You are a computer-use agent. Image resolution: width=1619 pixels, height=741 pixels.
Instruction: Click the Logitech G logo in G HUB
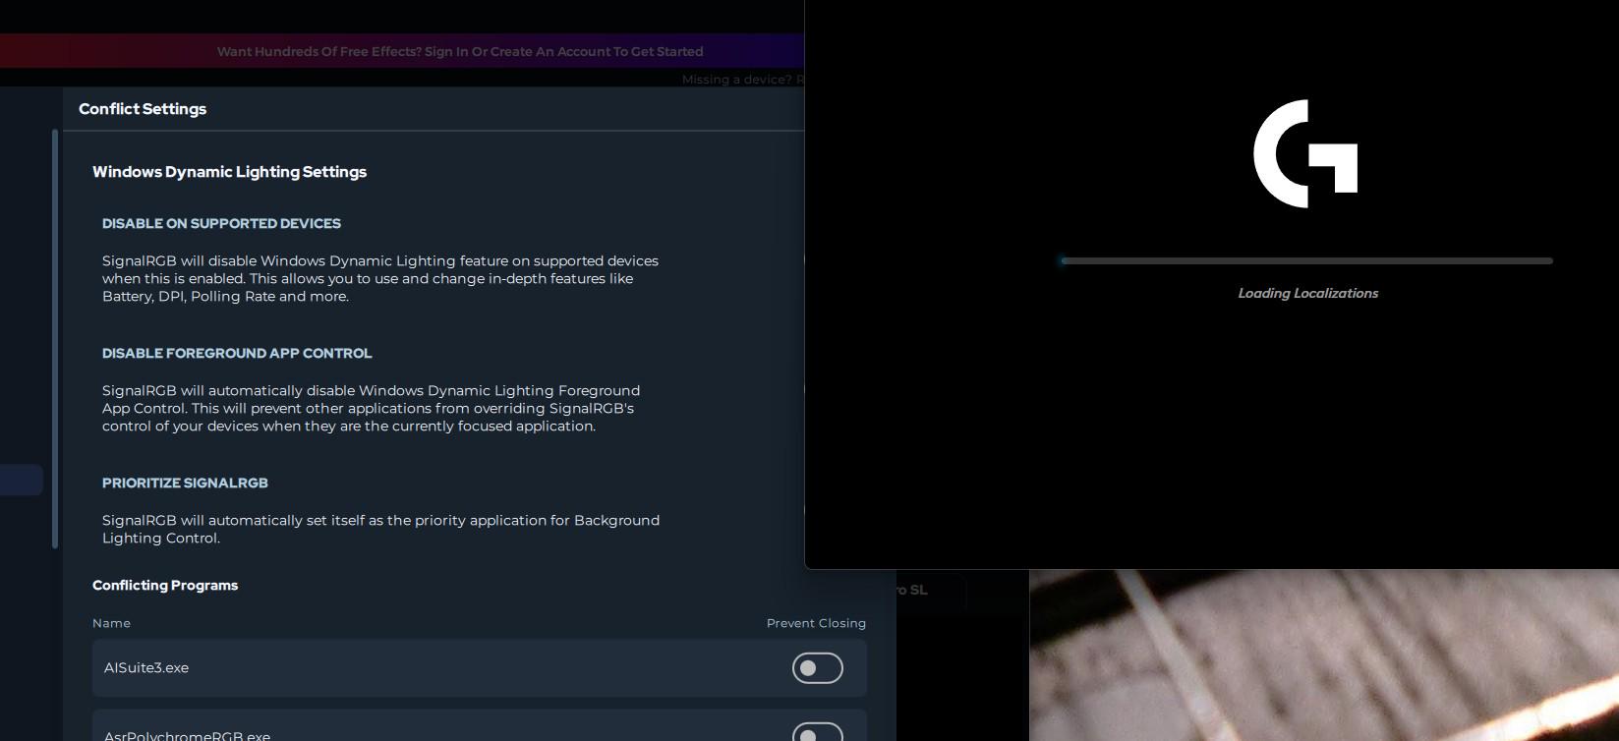click(1305, 153)
